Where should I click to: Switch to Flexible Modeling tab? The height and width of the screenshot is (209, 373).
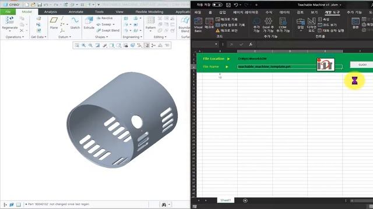(149, 12)
